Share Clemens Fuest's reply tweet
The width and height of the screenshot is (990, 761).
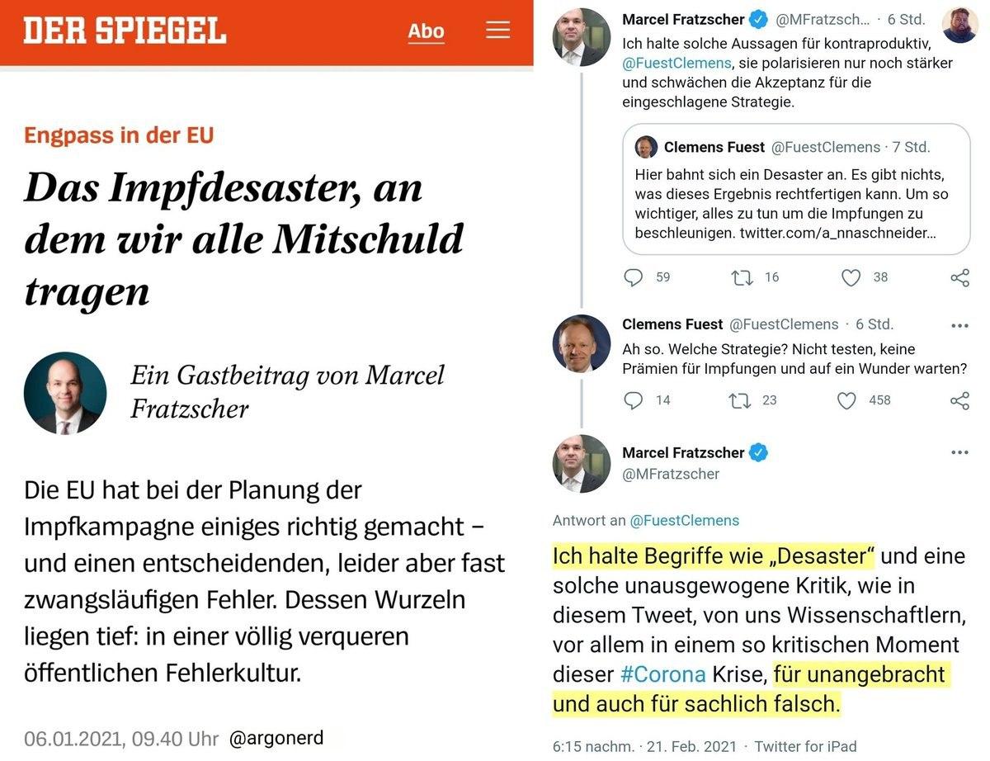(959, 400)
